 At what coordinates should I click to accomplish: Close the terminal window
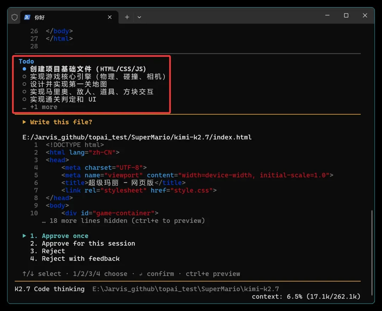click(365, 15)
